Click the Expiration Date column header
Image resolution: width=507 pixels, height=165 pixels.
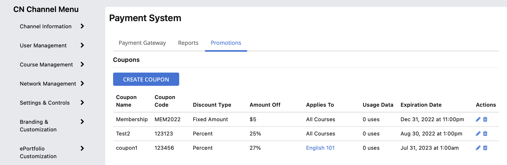click(421, 105)
